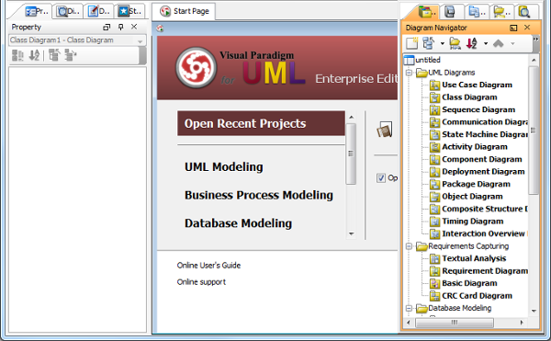
Task: Click red A-Z sort icon in Diagram Navigator
Action: tap(472, 43)
